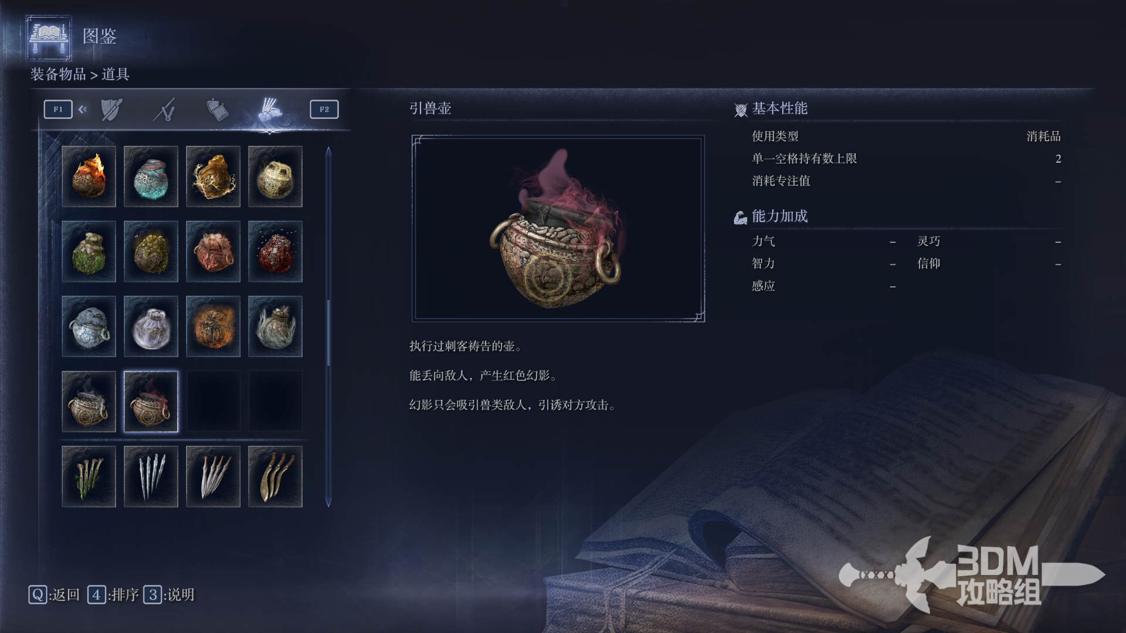The height and width of the screenshot is (633, 1126).
Task: Click the F1 previous category button
Action: click(58, 109)
